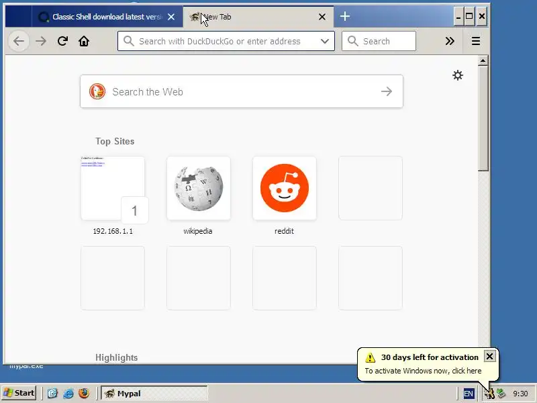Go forward one page
The image size is (537, 403).
(x=41, y=41)
